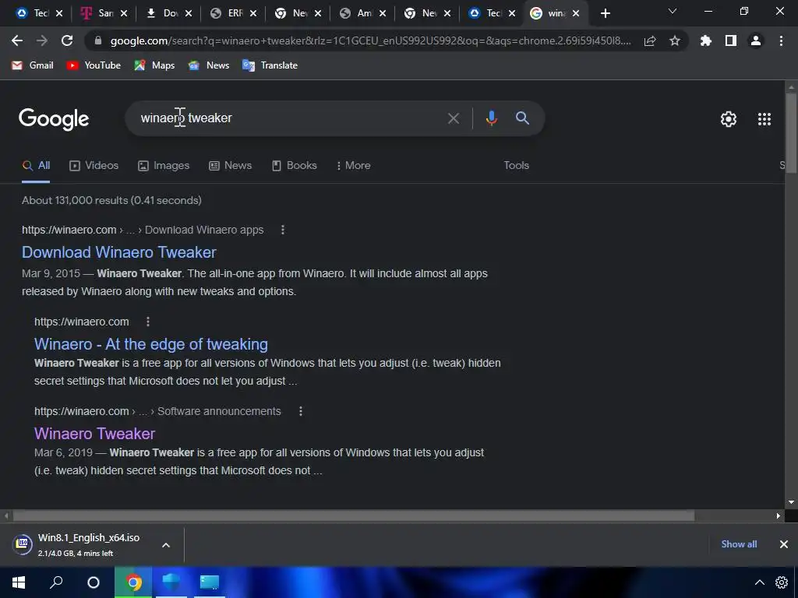Open Translate bookmark
The image size is (798, 598).
[270, 65]
